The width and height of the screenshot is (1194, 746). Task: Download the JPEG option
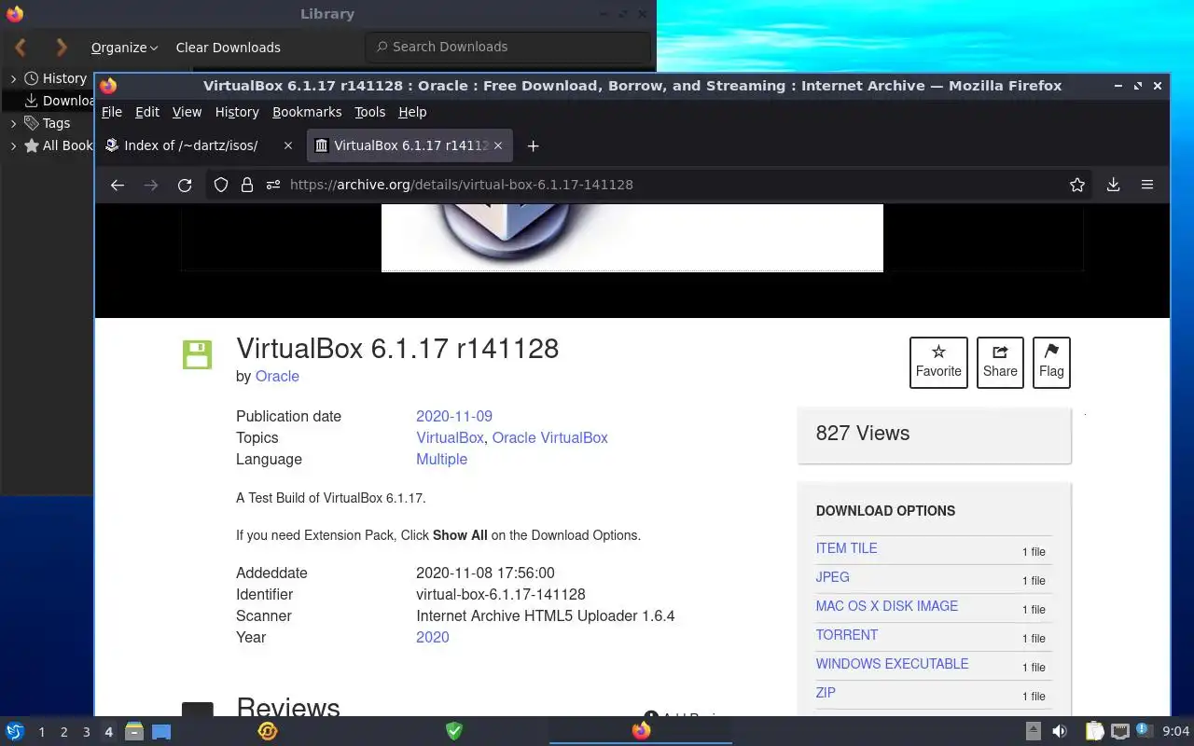[832, 577]
